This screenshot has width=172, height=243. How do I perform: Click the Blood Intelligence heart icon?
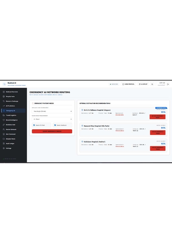coord(4,120)
